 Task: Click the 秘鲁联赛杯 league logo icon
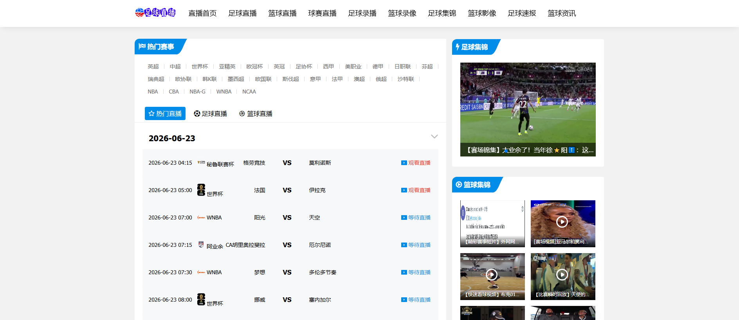tap(201, 162)
